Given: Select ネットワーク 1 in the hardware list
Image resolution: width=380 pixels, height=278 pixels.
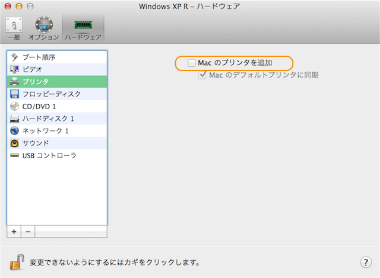Looking at the screenshot, I should coord(57,131).
